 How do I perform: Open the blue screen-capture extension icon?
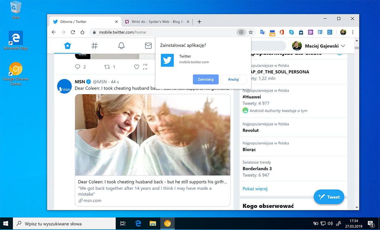330,32
